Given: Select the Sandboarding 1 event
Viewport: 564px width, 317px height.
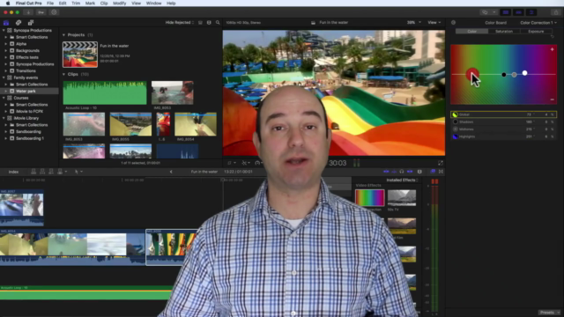Looking at the screenshot, I should (x=29, y=138).
